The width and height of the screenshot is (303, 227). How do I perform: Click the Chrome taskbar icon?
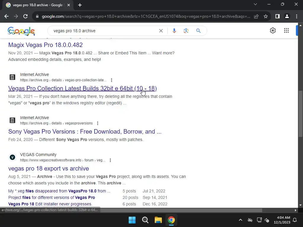click(171, 220)
